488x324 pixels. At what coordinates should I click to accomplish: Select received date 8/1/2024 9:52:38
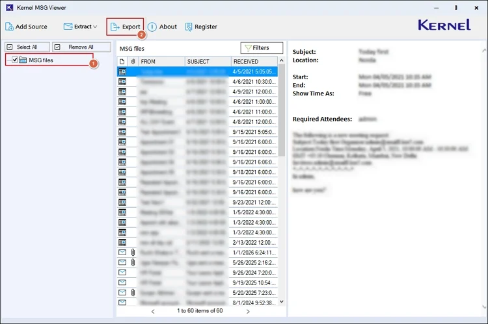tap(254, 303)
